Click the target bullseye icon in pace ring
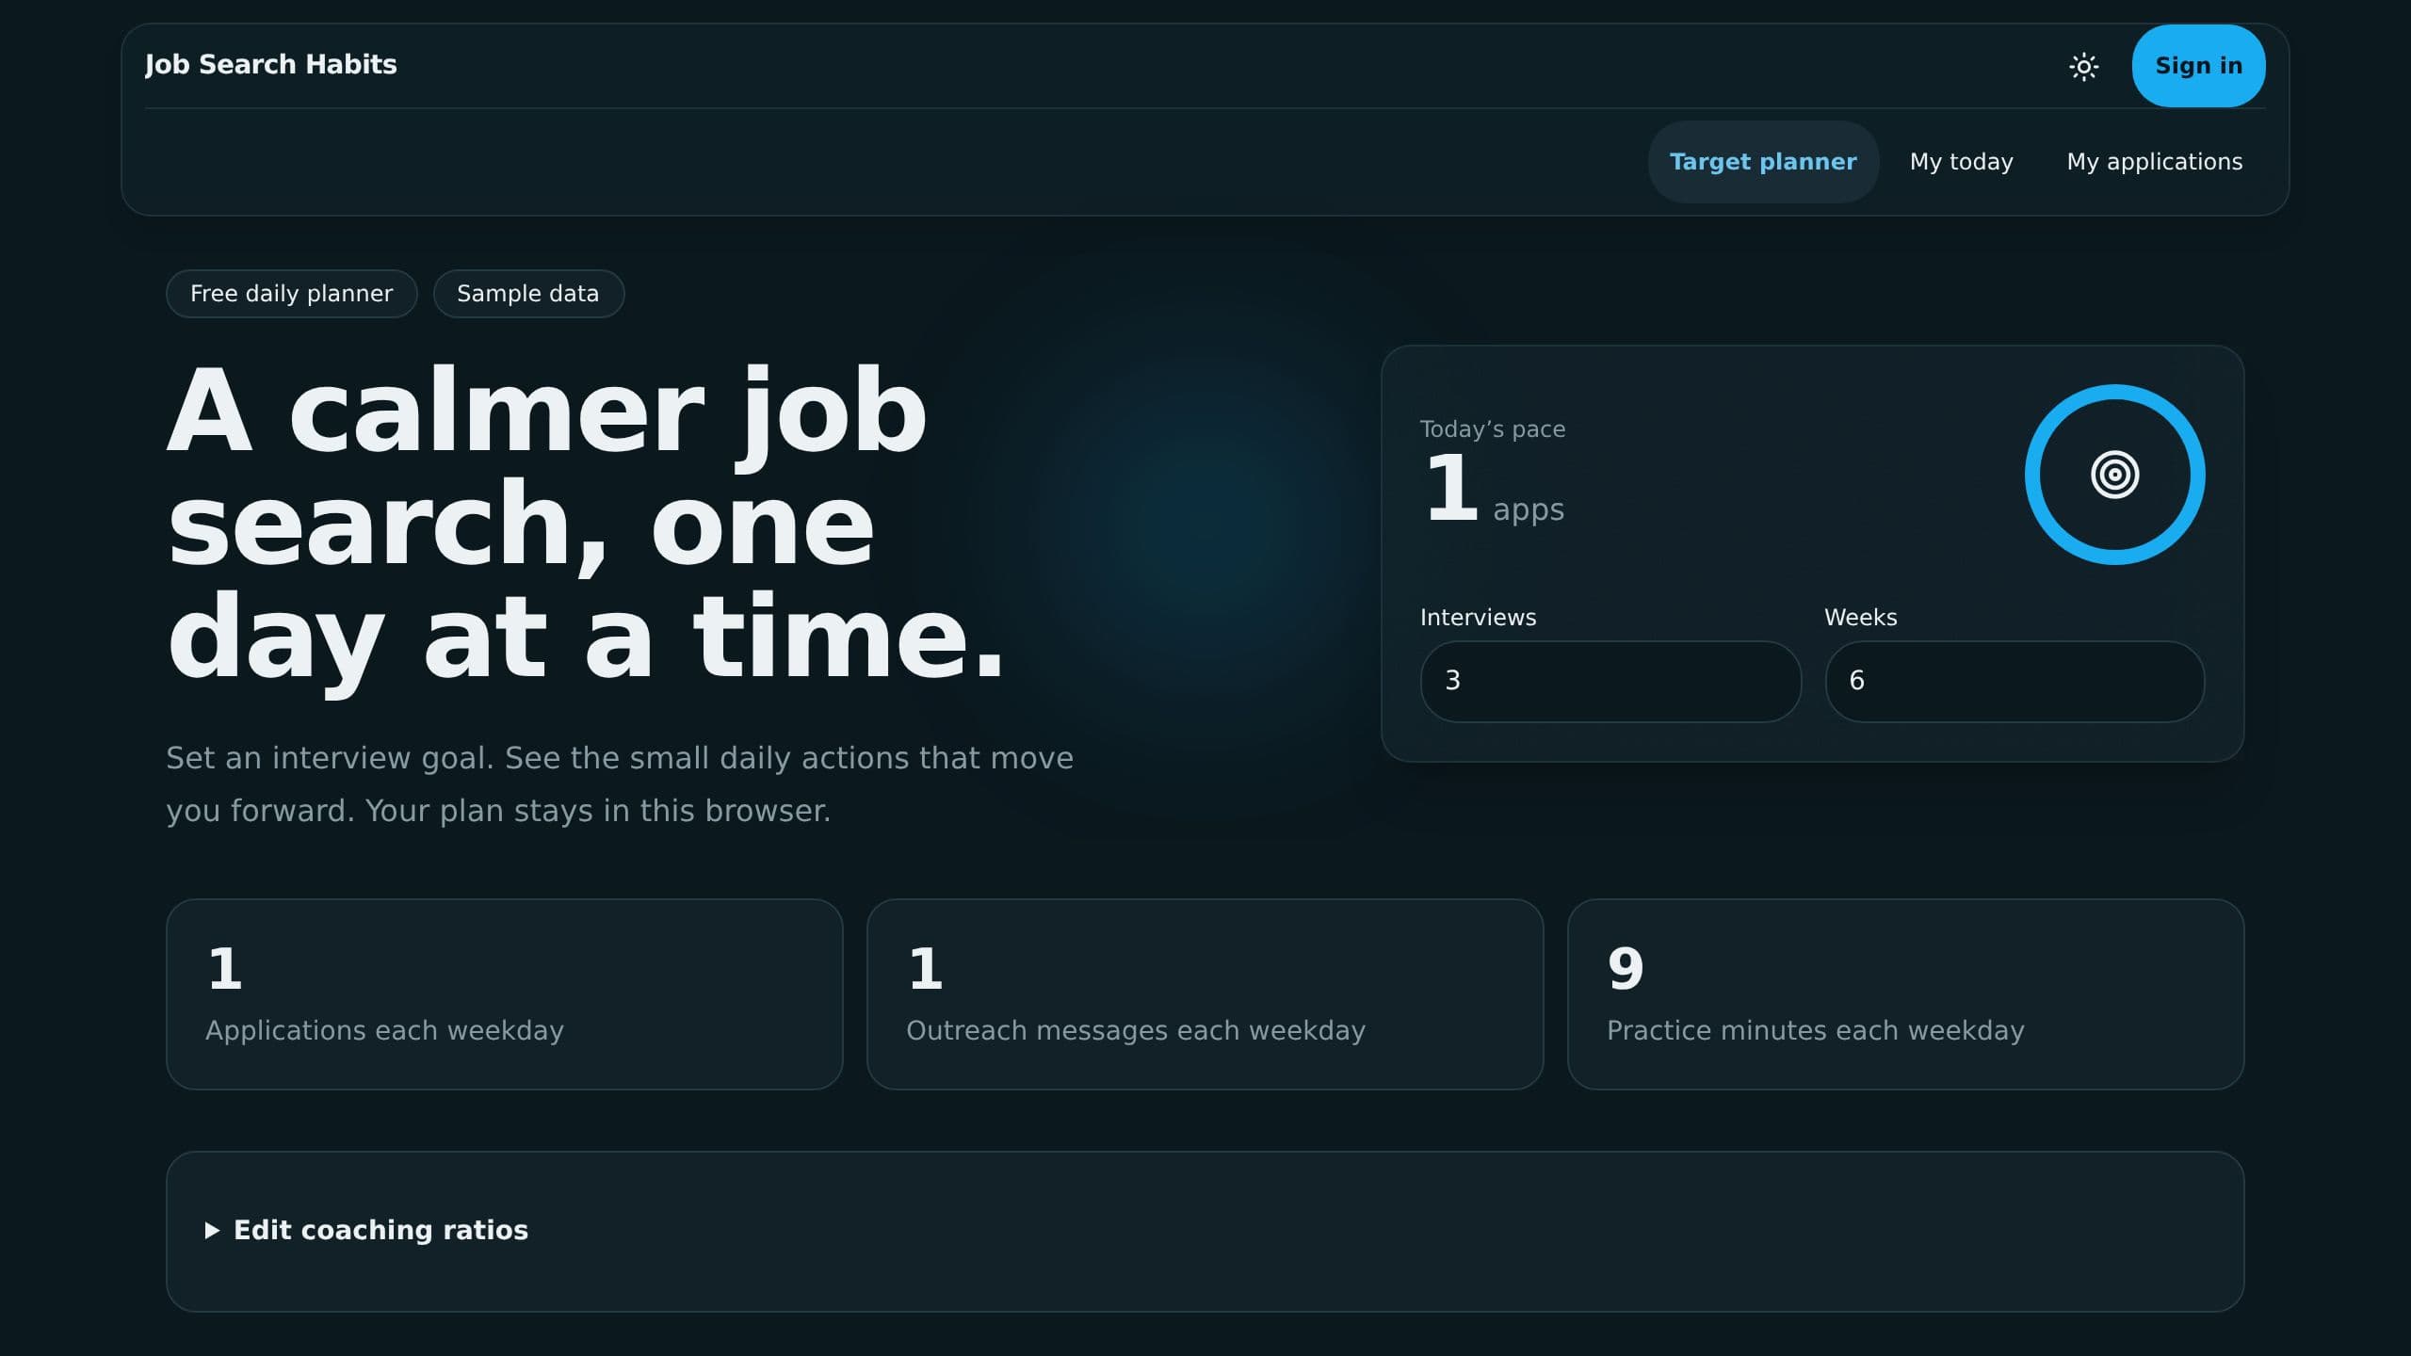Viewport: 2411px width, 1356px height. coord(2114,475)
